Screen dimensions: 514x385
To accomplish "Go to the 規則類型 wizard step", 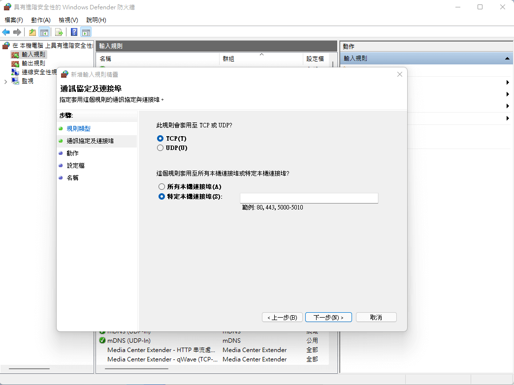I will (x=79, y=129).
